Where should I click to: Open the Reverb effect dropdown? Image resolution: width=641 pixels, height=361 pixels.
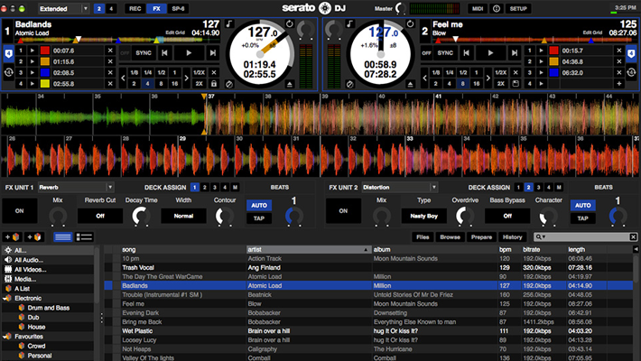tap(75, 187)
